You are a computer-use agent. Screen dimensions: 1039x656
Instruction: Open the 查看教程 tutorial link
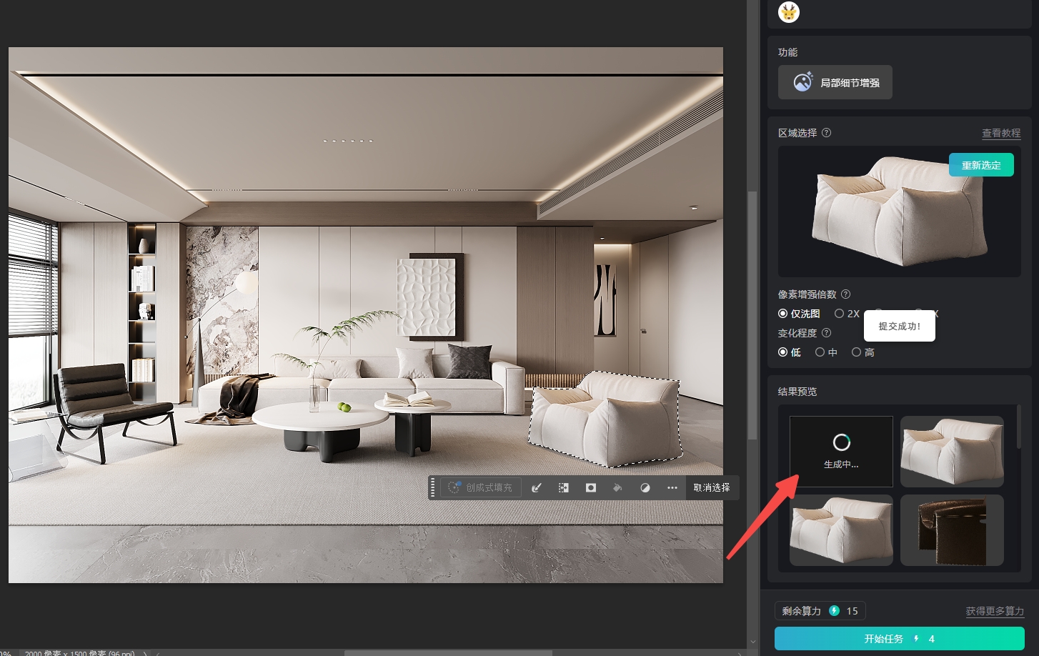pyautogui.click(x=1001, y=133)
